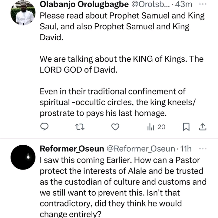This screenshot has height=218, width=218.
Task: Click the paragraph about KING of Kings
Action: (121, 64)
